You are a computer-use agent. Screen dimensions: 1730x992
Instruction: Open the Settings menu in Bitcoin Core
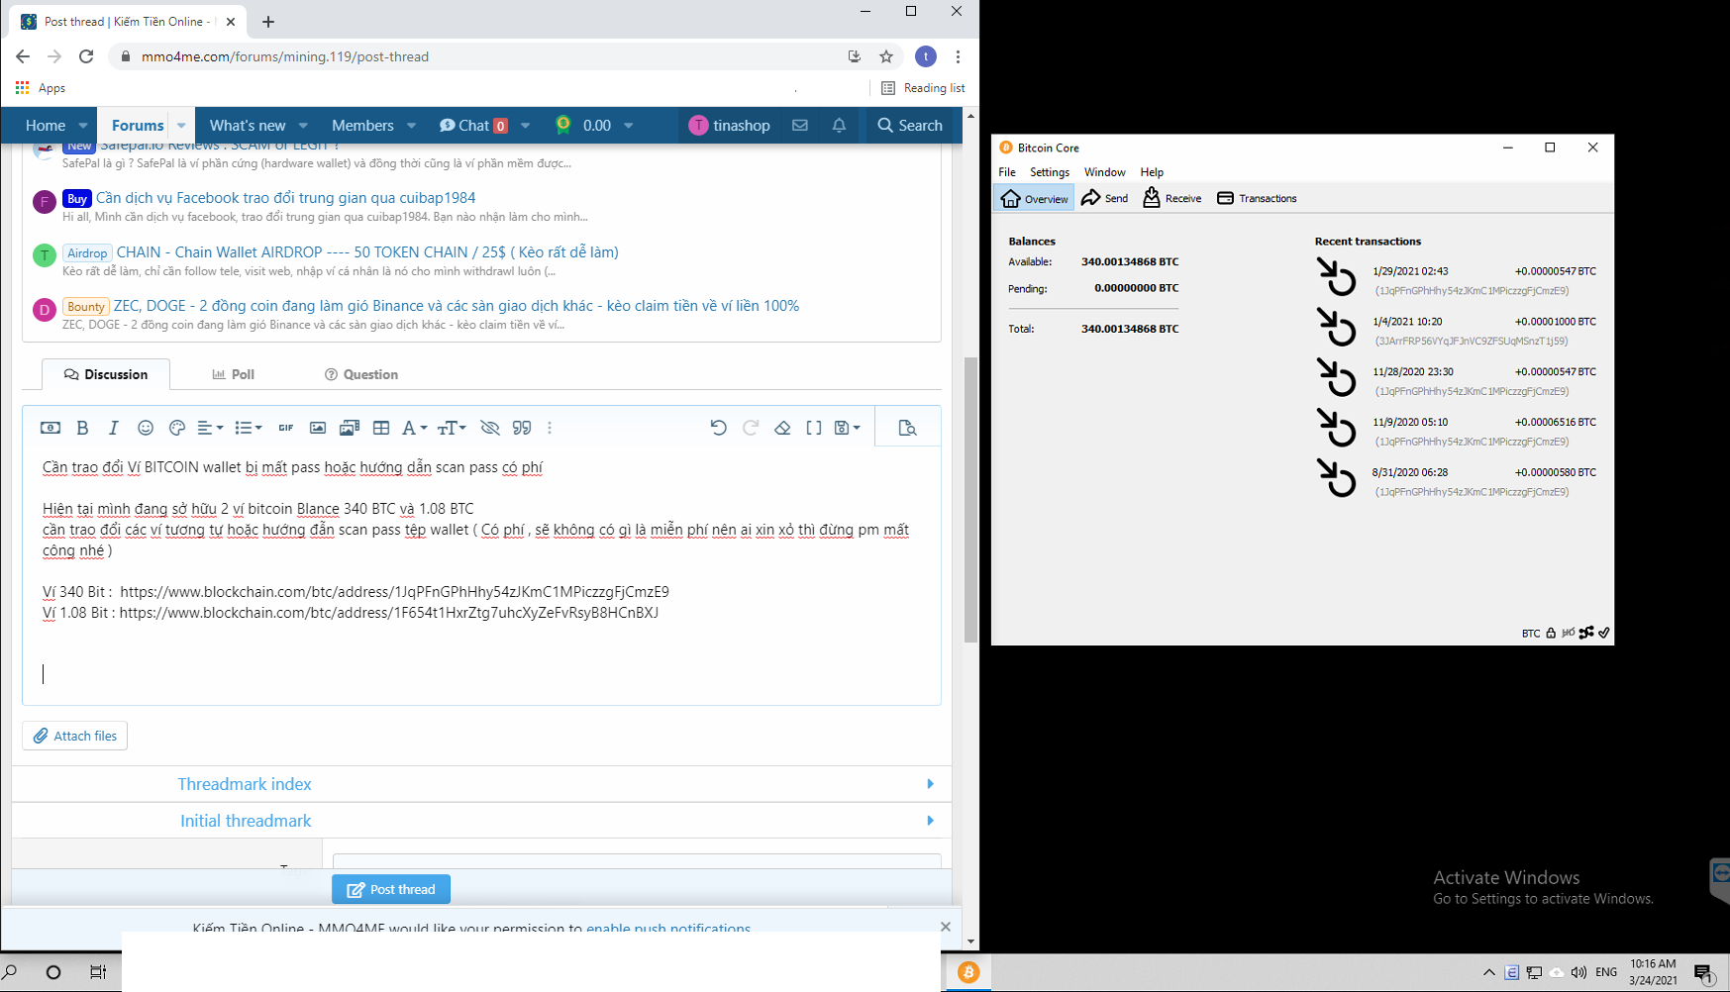point(1050,172)
